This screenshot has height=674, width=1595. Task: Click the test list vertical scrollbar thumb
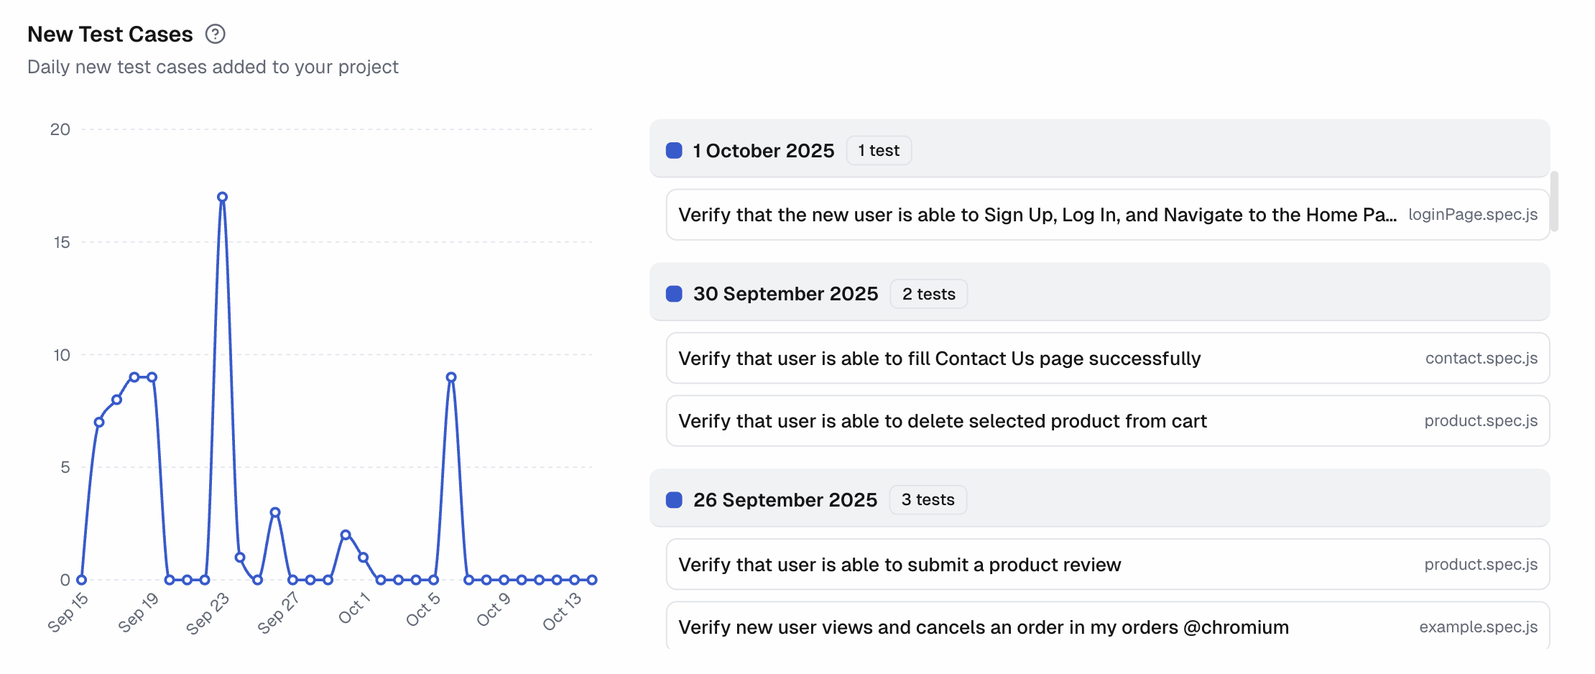click(x=1554, y=201)
